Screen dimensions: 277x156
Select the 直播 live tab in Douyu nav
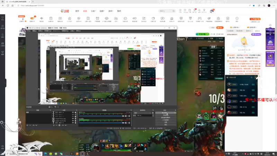85,11
